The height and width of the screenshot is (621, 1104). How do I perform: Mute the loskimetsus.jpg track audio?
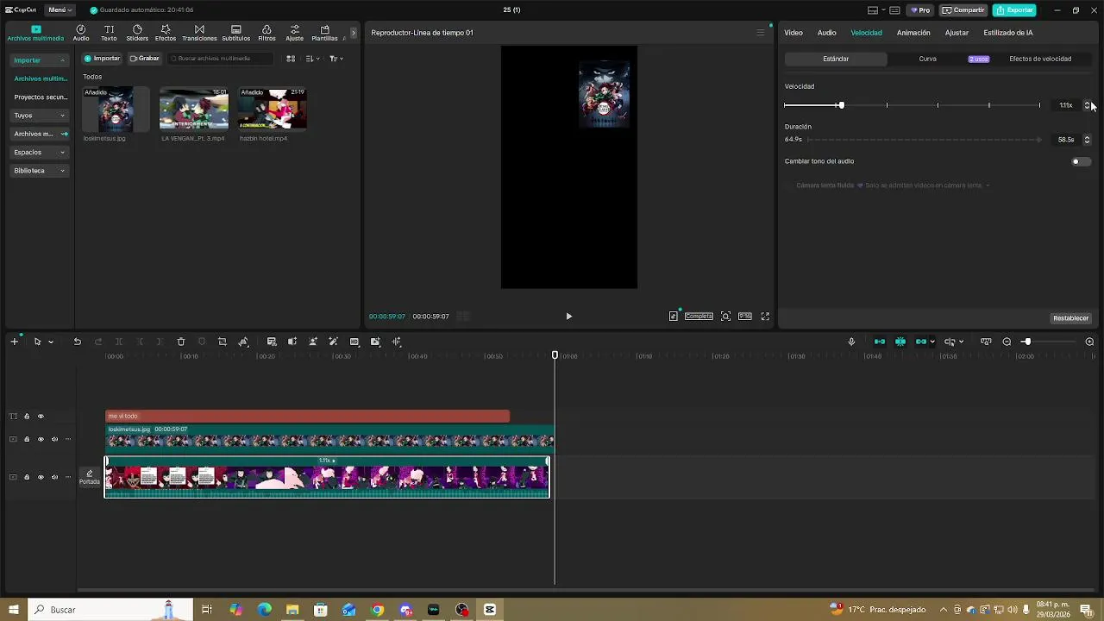[54, 440]
